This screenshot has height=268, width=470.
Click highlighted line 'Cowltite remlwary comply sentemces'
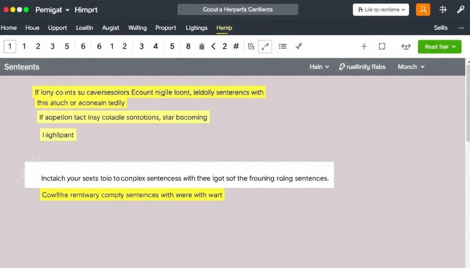(x=132, y=195)
